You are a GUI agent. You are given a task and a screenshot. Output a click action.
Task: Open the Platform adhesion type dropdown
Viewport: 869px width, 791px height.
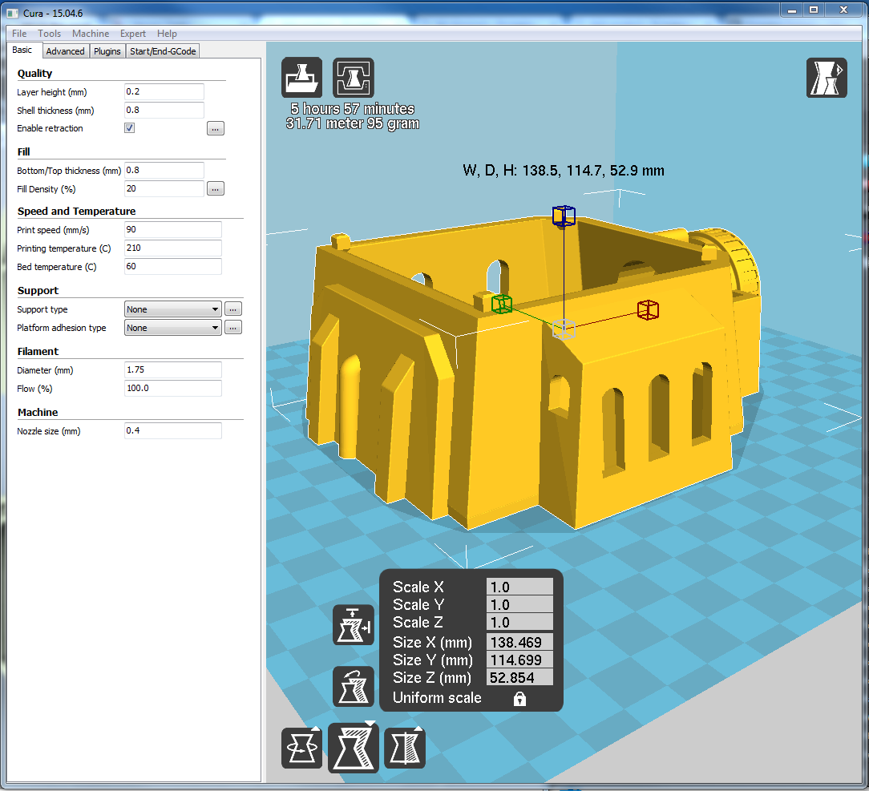173,328
